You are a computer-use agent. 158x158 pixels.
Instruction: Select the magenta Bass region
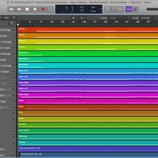88,102
